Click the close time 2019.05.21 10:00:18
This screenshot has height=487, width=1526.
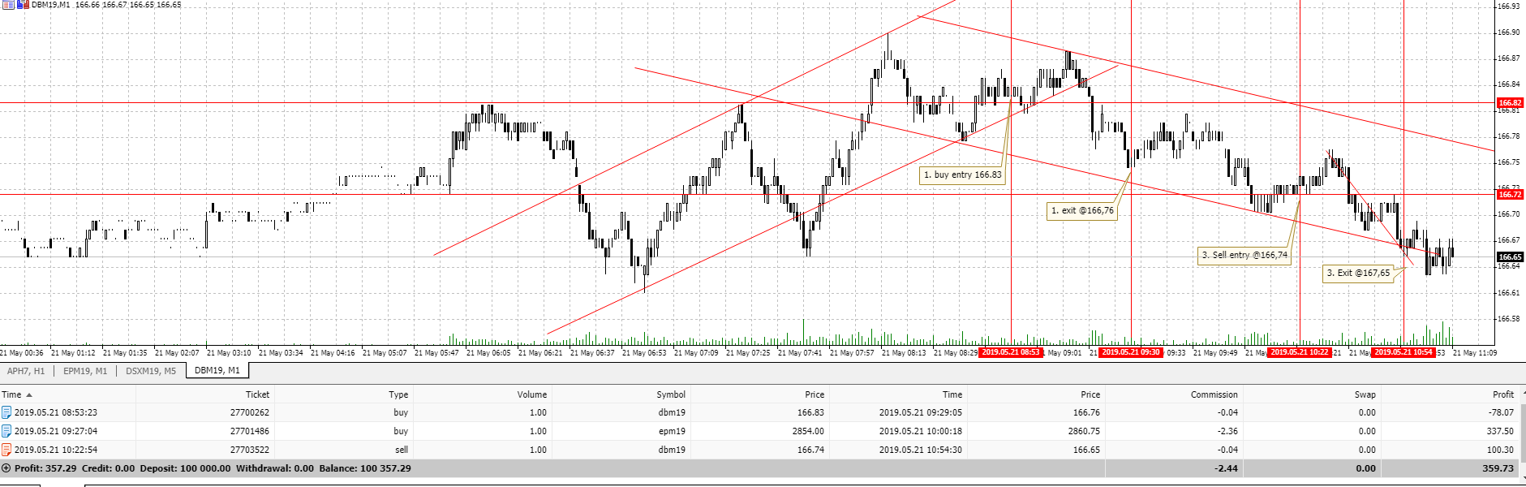pyautogui.click(x=921, y=431)
